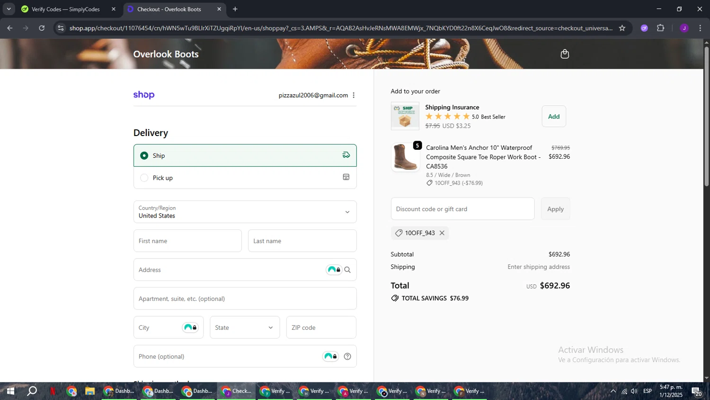Open phone number help question icon
The height and width of the screenshot is (400, 710).
coord(347,356)
